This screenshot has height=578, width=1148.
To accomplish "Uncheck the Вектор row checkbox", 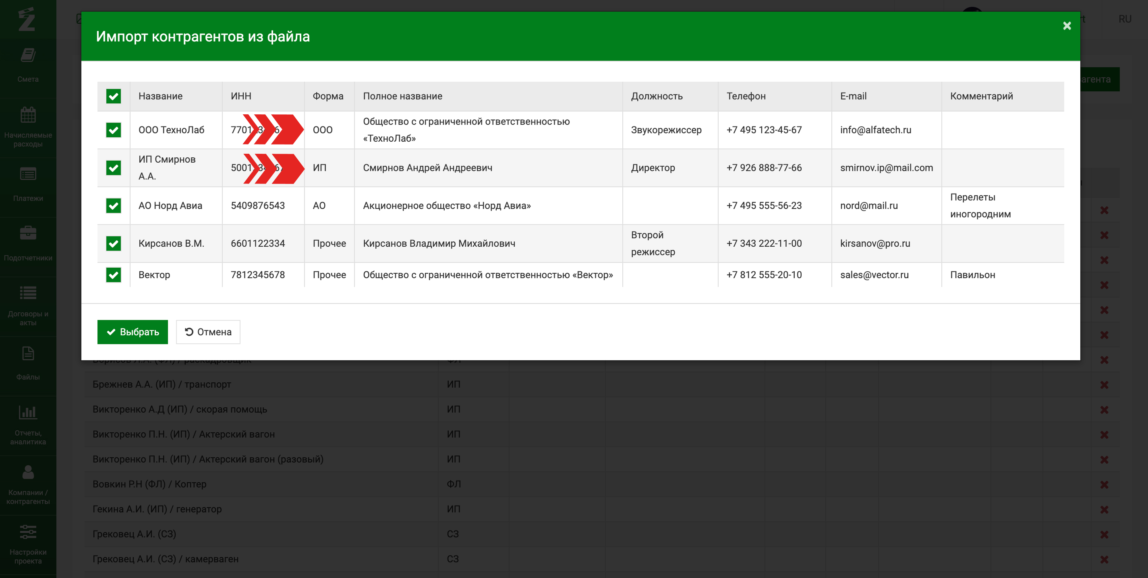I will coord(114,275).
